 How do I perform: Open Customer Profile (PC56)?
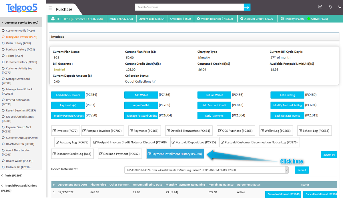[x=20, y=31]
